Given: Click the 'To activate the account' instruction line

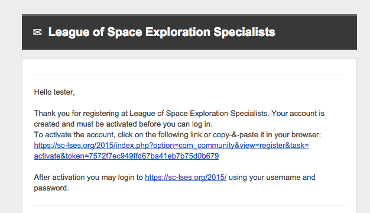Looking at the screenshot, I should (x=177, y=134).
